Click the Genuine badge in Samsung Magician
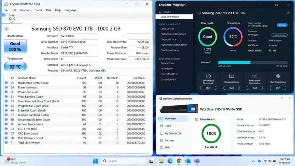 click(x=282, y=25)
